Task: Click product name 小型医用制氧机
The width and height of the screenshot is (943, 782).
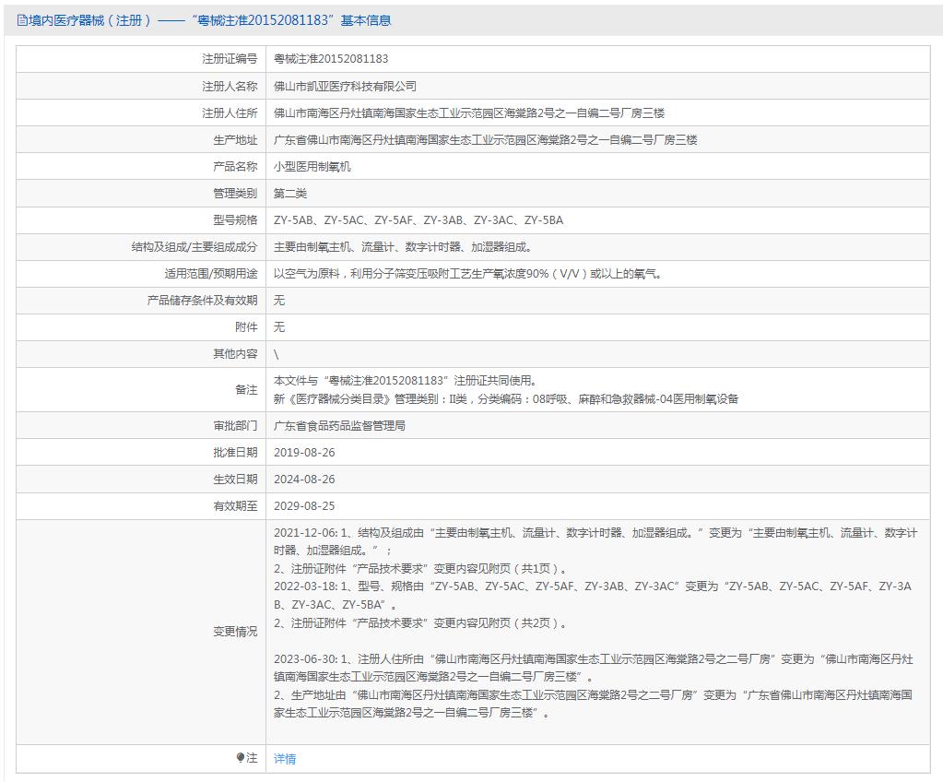Action: tap(312, 167)
